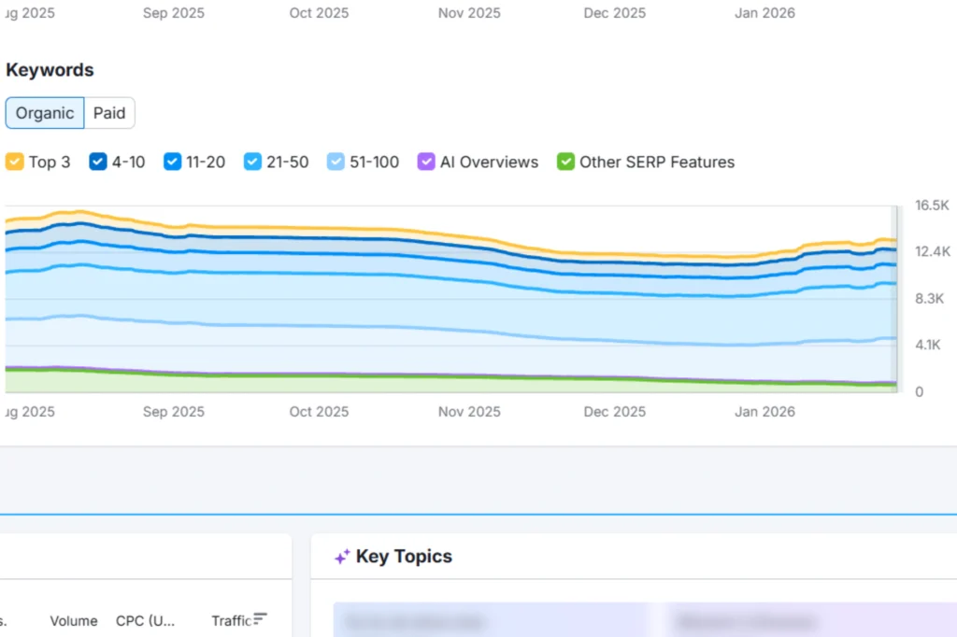Click the 16.5K y-axis label

click(x=932, y=205)
